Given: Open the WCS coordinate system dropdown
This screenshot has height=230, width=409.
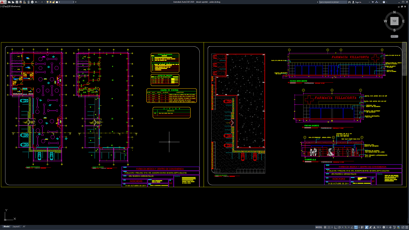Looking at the screenshot, I should point(394,36).
